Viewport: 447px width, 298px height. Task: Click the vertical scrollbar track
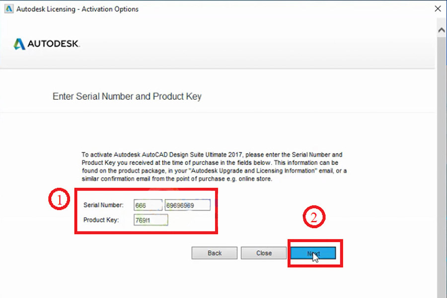pyautogui.click(x=442, y=167)
